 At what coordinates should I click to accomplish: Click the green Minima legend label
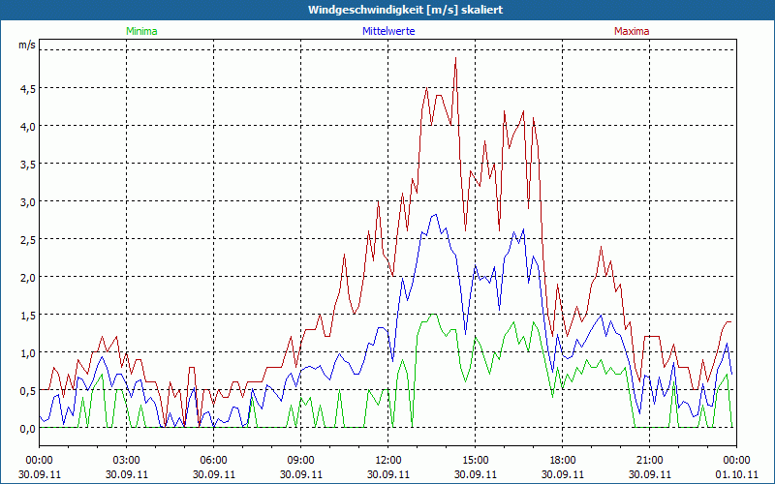(x=141, y=31)
